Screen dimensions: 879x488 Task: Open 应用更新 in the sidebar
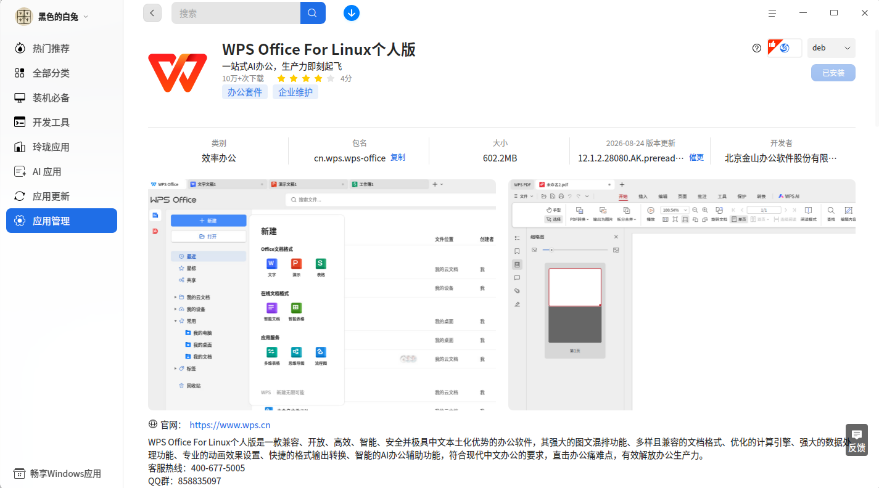(62, 197)
